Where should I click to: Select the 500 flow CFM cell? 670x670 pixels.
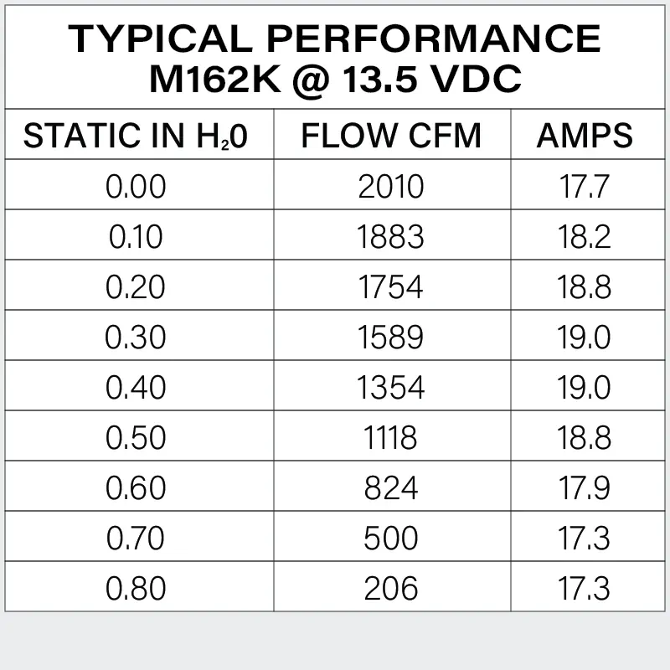[391, 538]
